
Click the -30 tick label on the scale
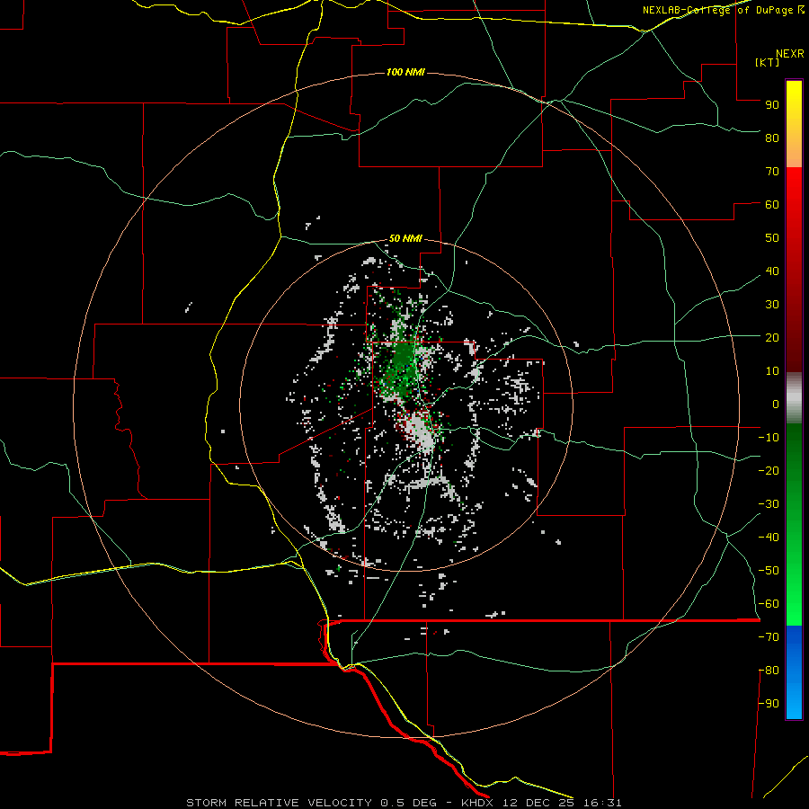(769, 504)
